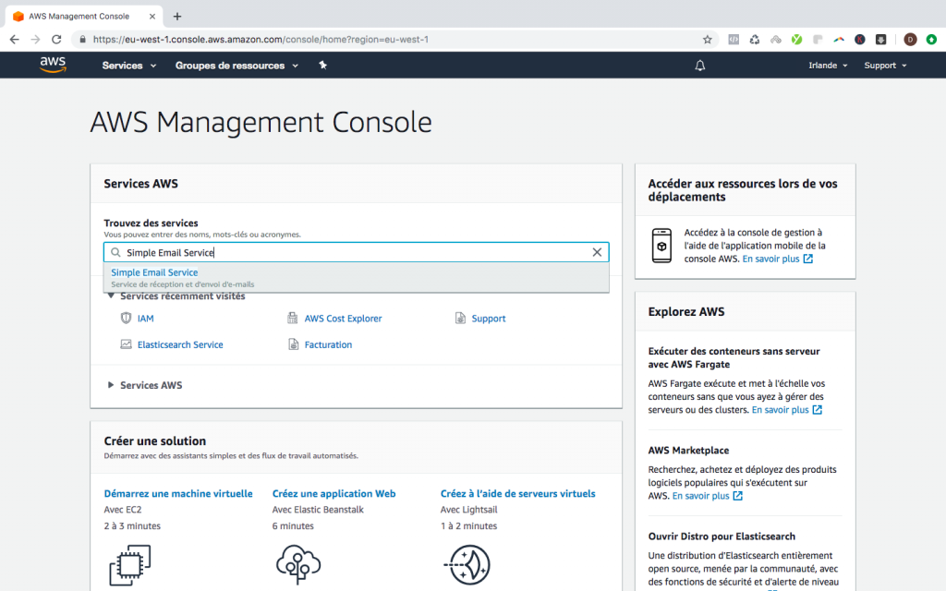Click the Créez une application Web link
Viewport: 946px width, 591px height.
click(x=334, y=494)
